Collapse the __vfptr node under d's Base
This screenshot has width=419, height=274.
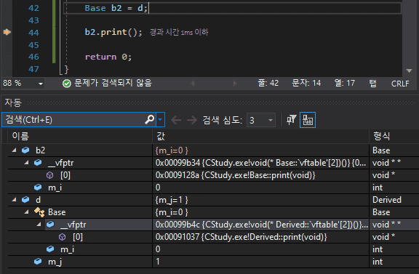[x=39, y=225]
